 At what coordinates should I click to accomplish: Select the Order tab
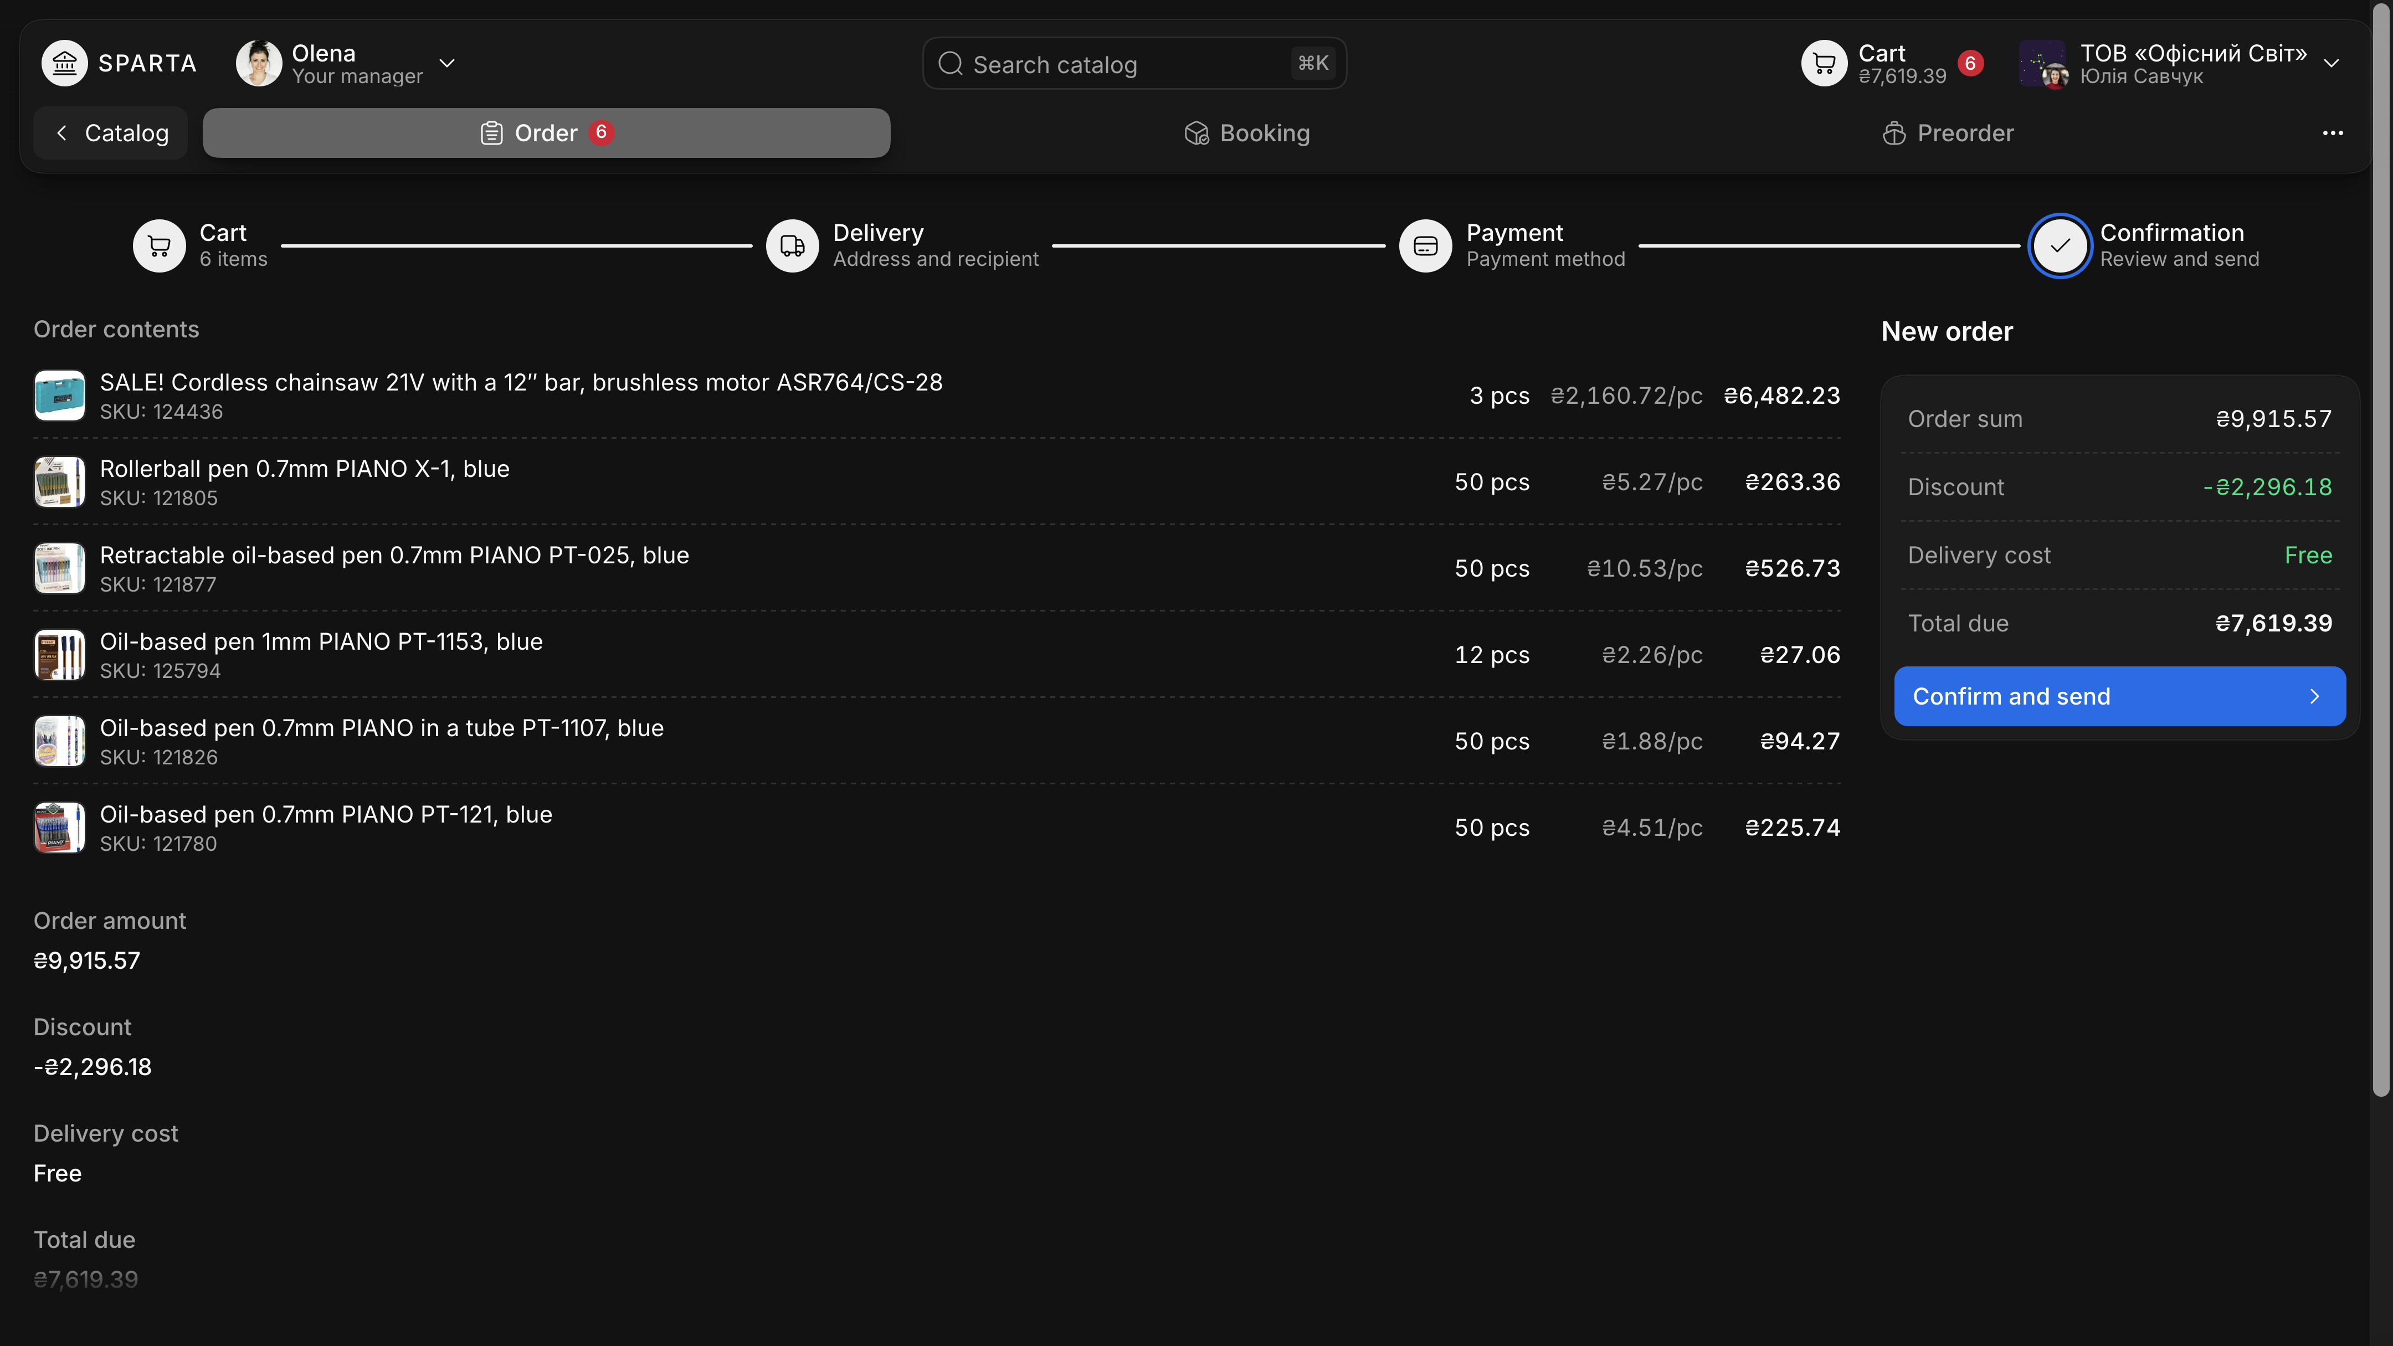coord(546,133)
